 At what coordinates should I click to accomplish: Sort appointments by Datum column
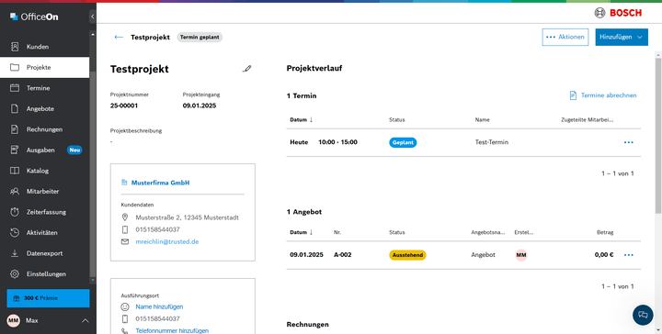tap(302, 119)
